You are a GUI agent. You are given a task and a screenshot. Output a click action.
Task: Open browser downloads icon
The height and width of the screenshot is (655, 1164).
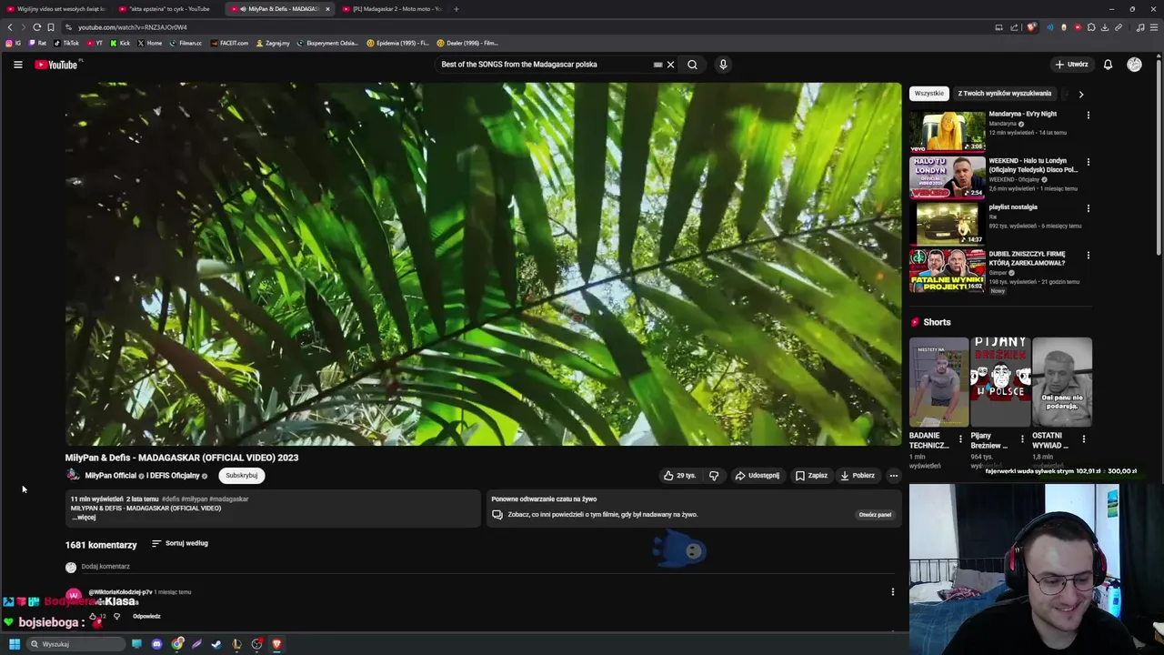[1105, 27]
